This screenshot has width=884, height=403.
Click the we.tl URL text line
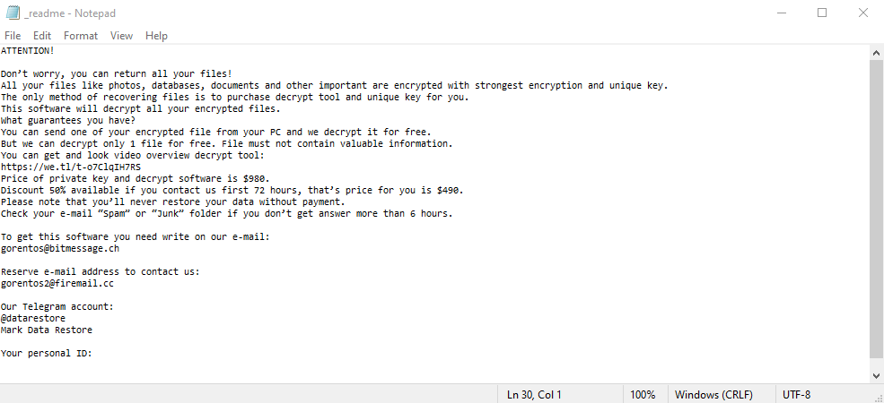[71, 167]
